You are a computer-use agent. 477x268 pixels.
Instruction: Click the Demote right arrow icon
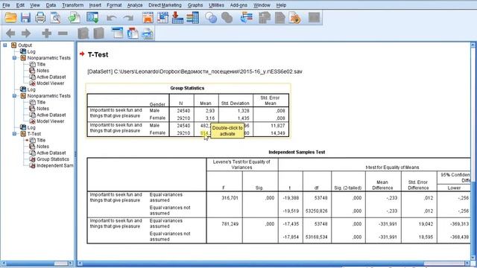(26, 33)
